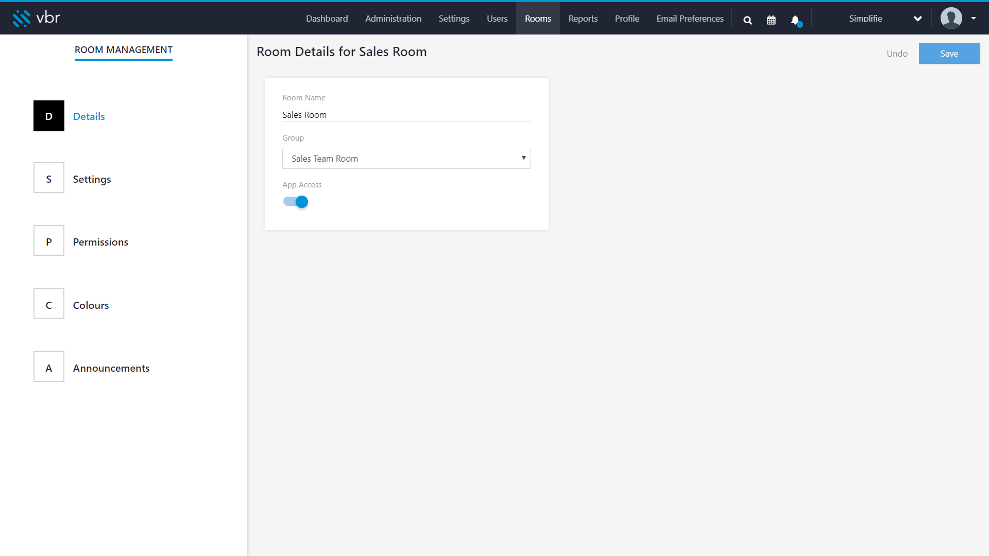Focus the Room Name input field
This screenshot has height=556, width=989.
406,115
